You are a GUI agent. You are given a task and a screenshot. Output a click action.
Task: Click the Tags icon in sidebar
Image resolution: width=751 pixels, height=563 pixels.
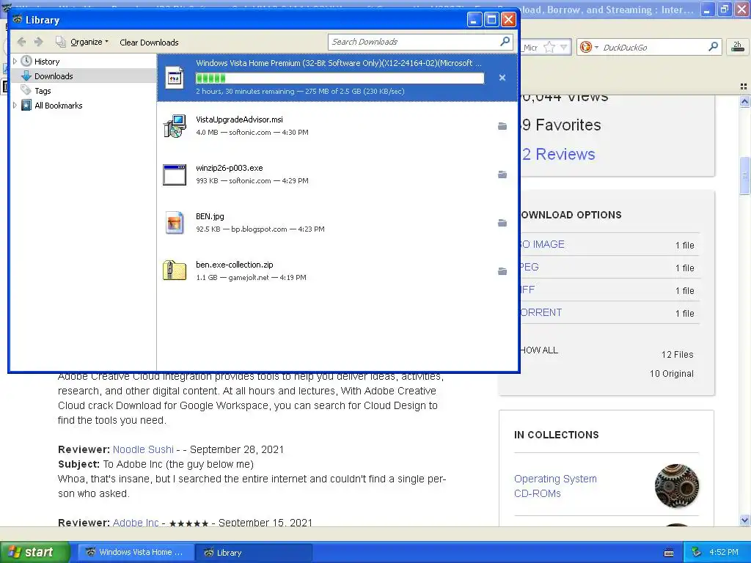click(26, 90)
